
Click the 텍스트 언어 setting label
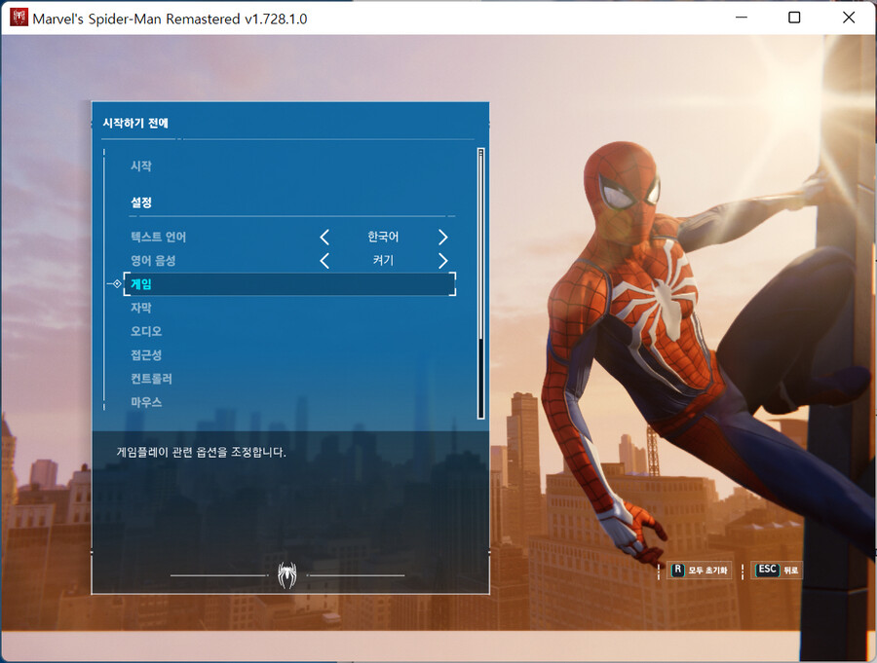coord(158,237)
